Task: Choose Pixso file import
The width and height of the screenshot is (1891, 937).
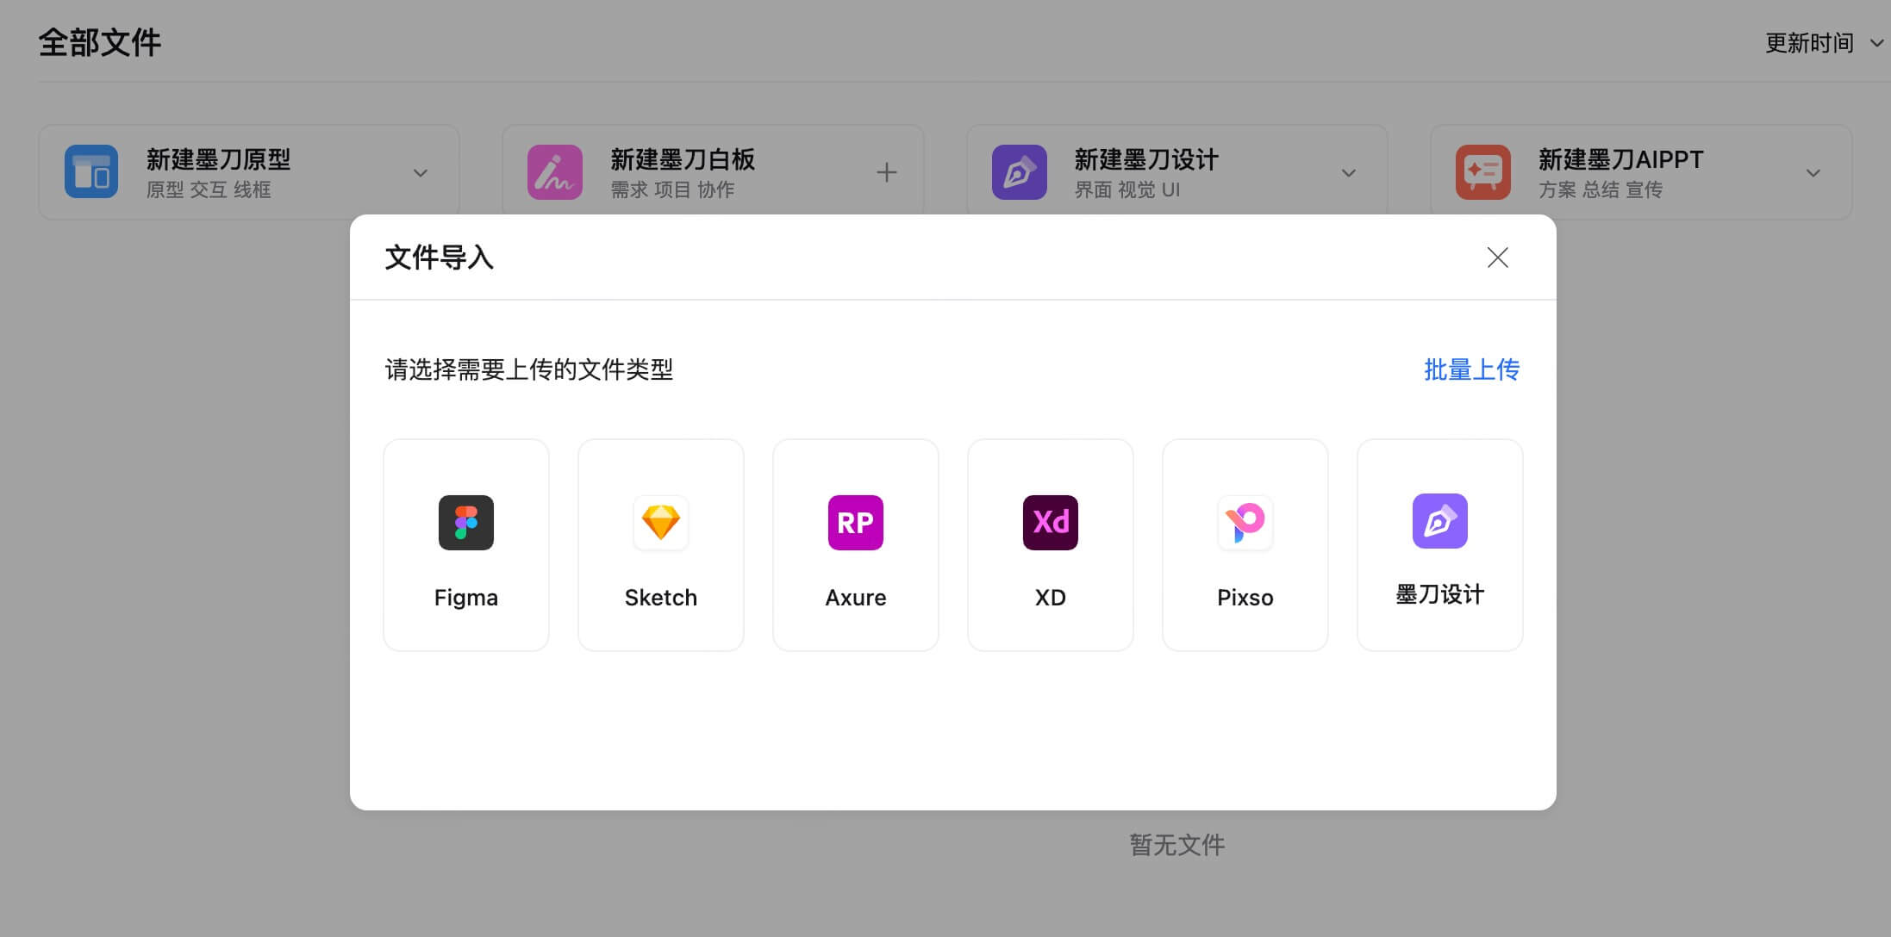Action: click(x=1245, y=544)
